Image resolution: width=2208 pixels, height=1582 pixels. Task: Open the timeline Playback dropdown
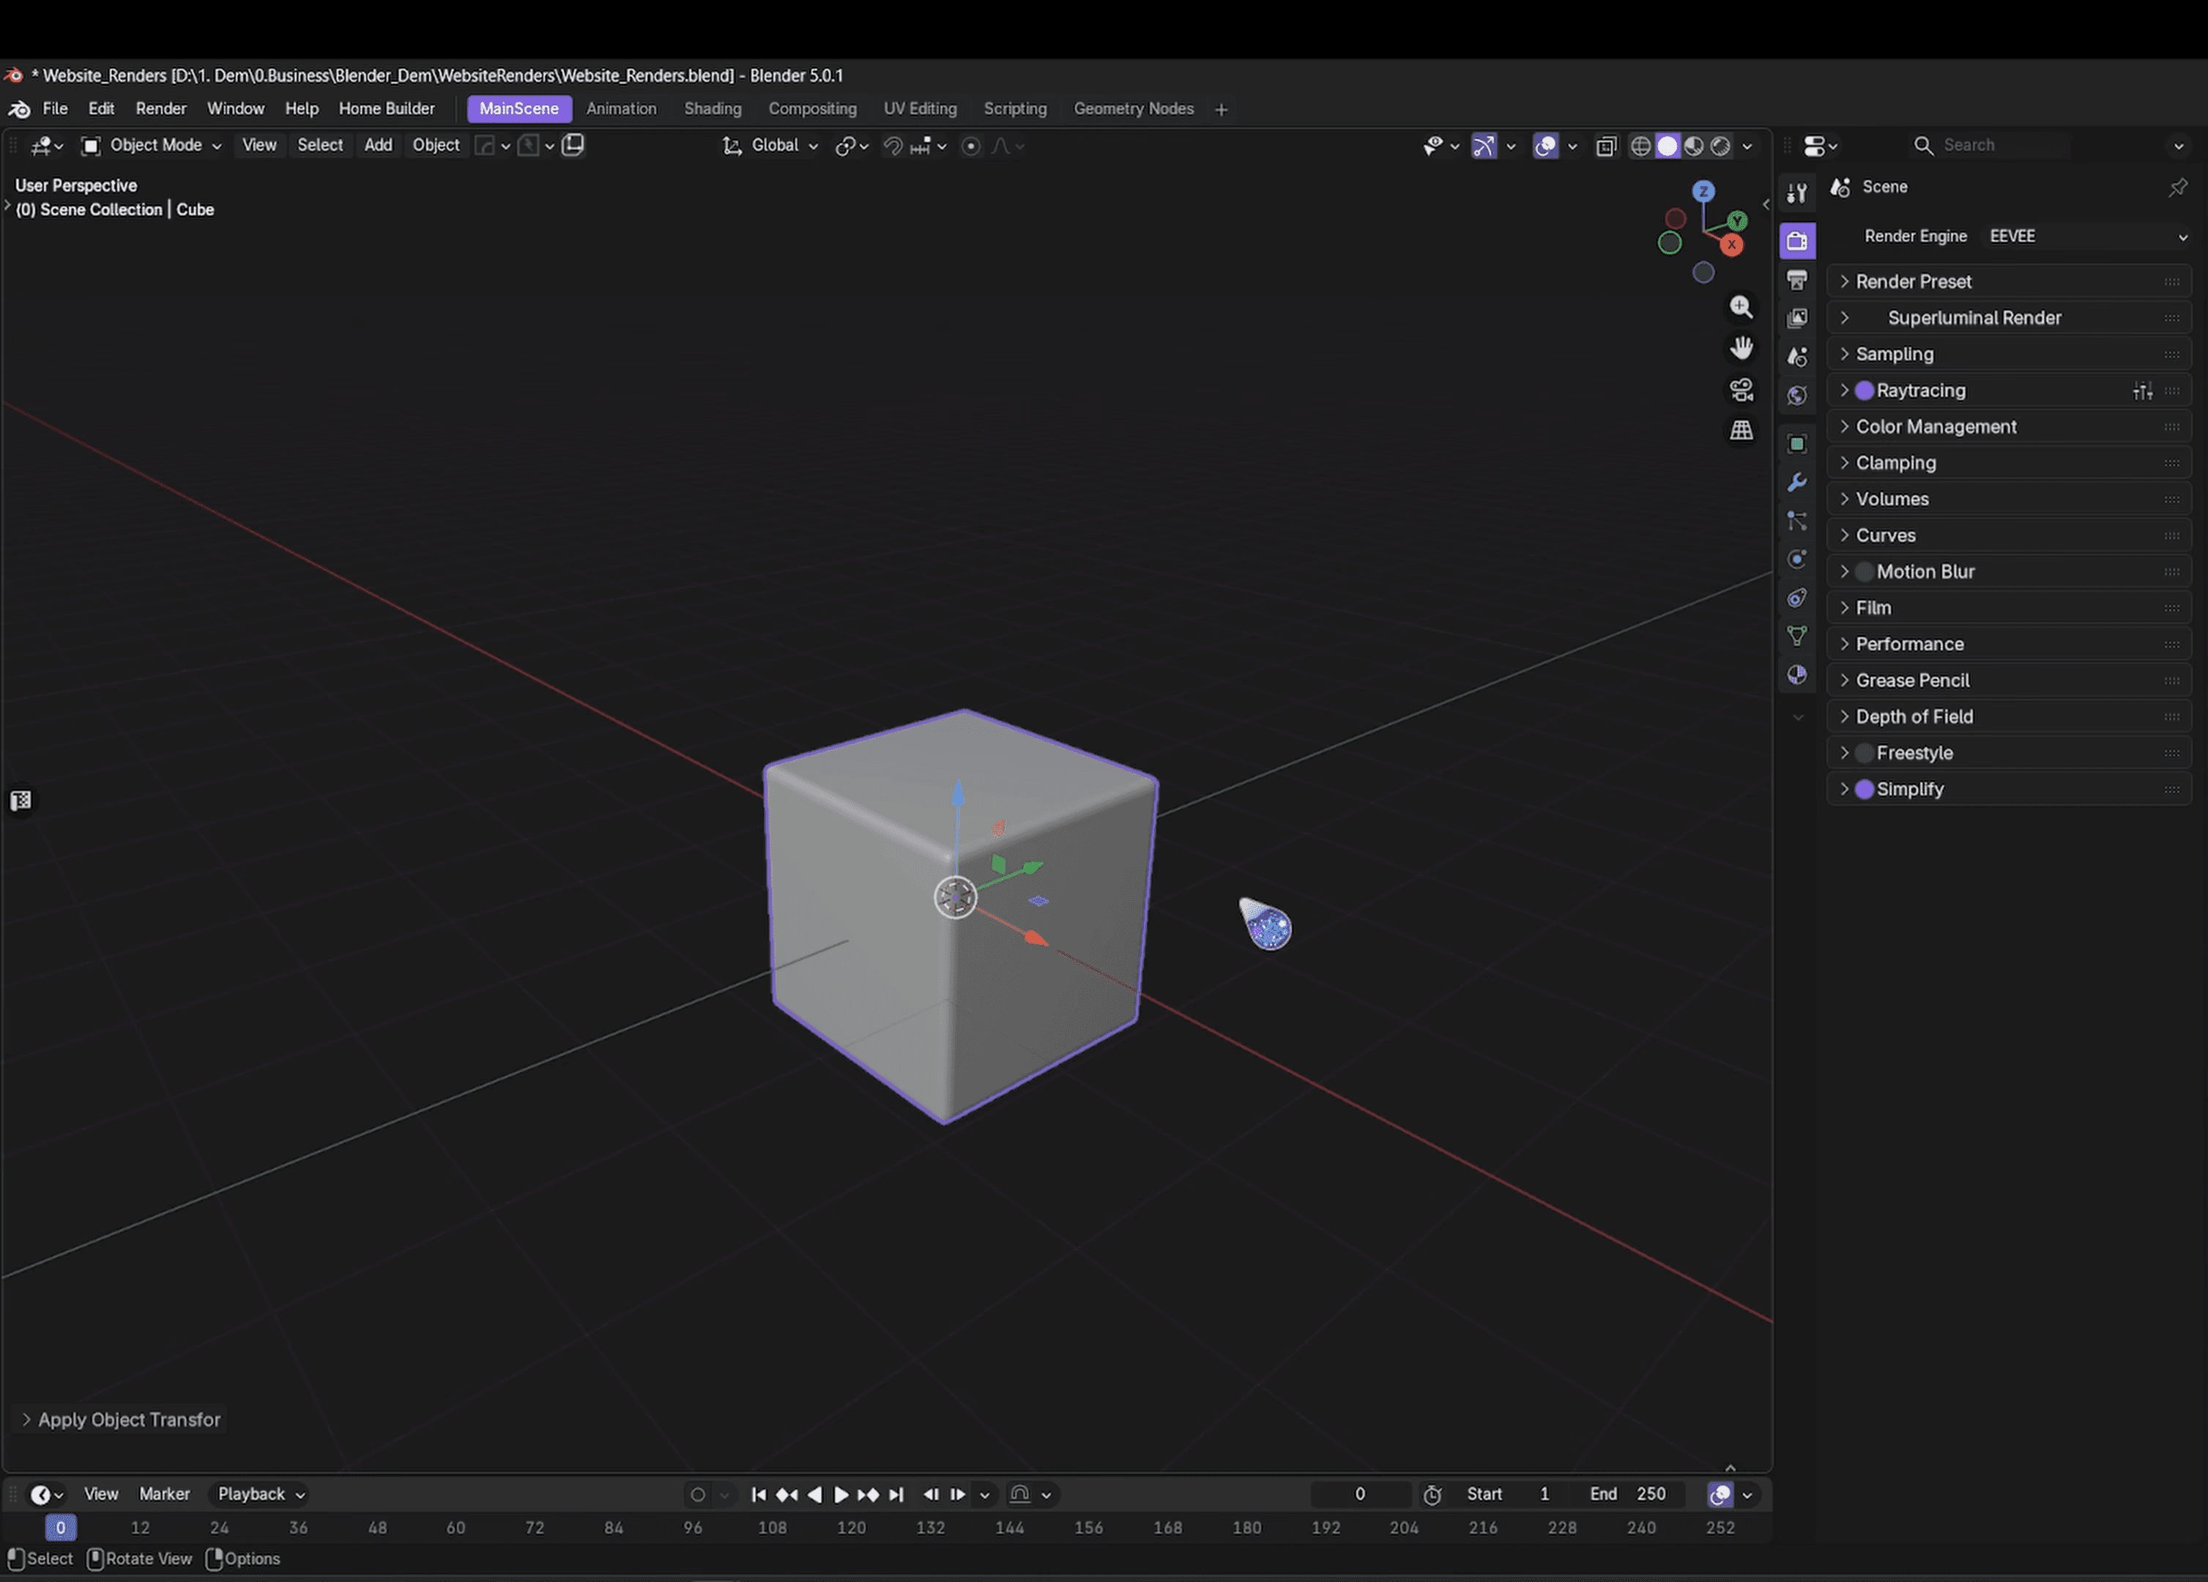261,1494
